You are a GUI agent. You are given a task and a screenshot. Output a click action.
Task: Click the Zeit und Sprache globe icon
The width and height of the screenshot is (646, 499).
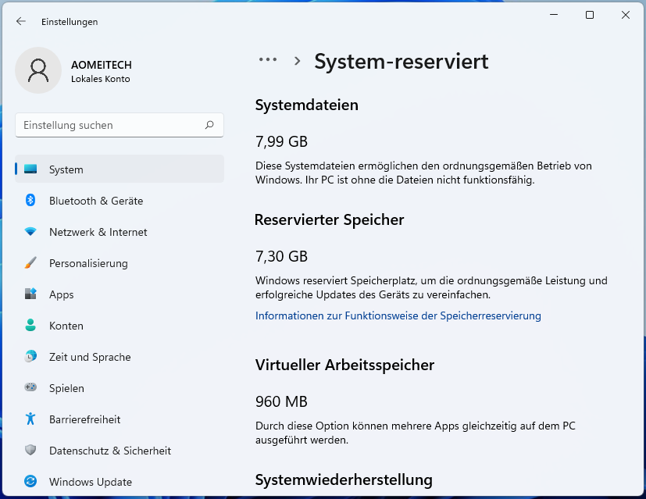tap(30, 357)
